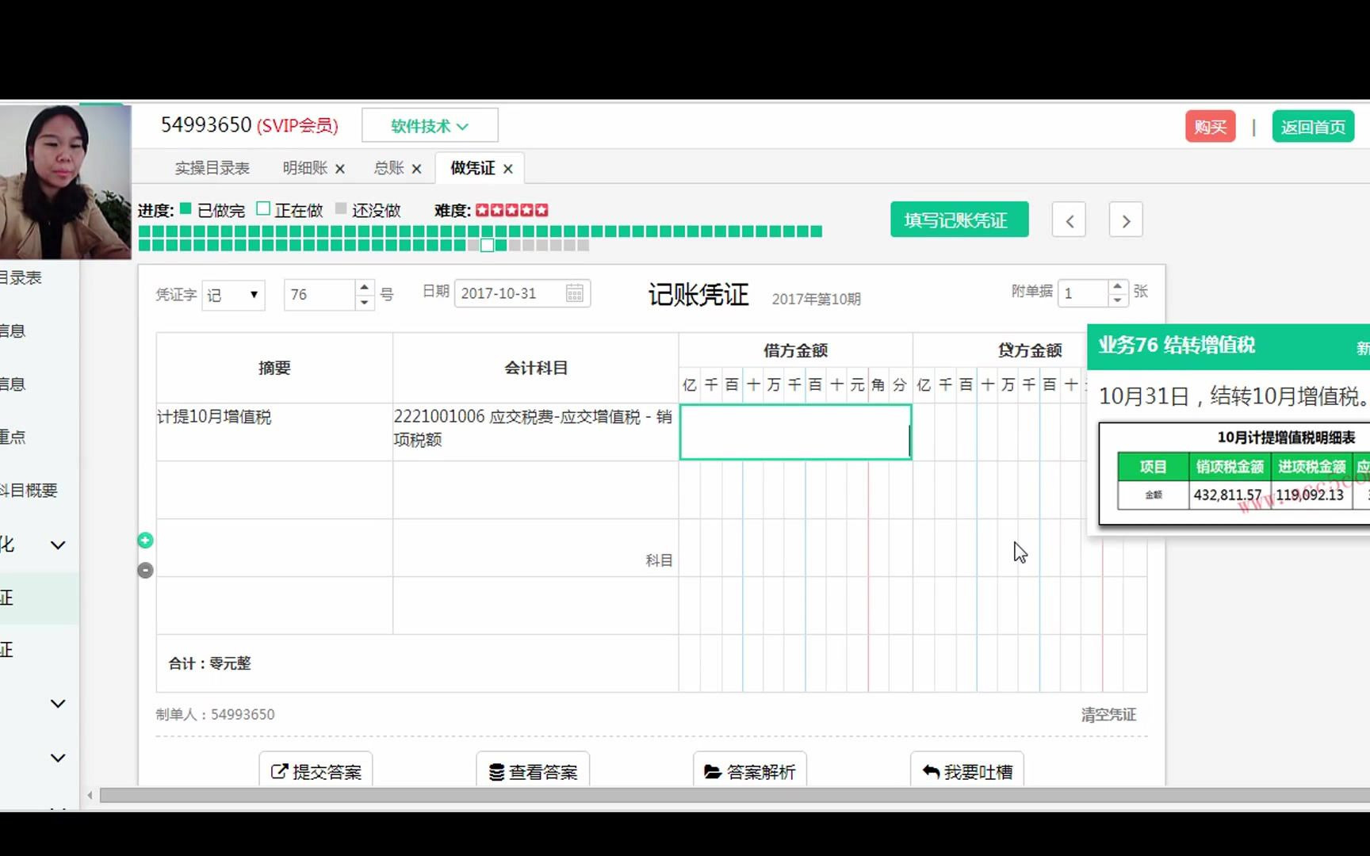The height and width of the screenshot is (856, 1370).
Task: Decrease voucher number with down stepper
Action: 364,302
